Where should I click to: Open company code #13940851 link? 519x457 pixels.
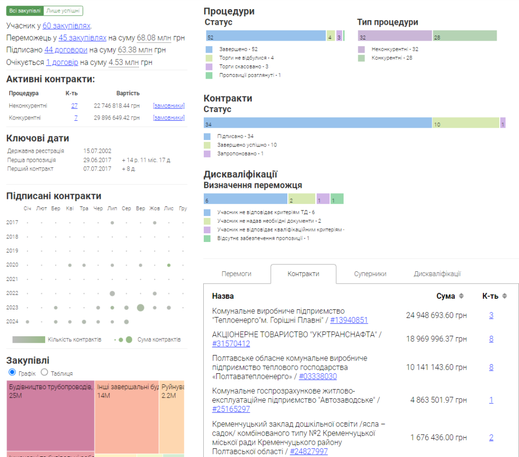click(349, 320)
